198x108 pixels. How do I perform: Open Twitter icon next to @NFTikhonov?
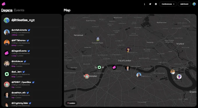[28, 41]
